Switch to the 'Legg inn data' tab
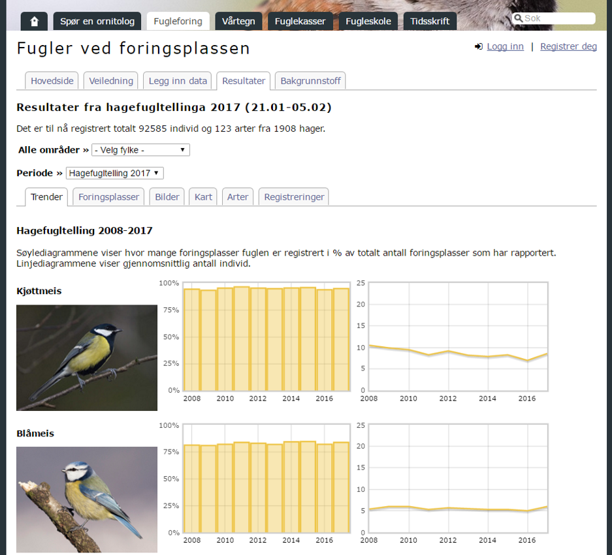This screenshot has width=612, height=555. point(178,81)
